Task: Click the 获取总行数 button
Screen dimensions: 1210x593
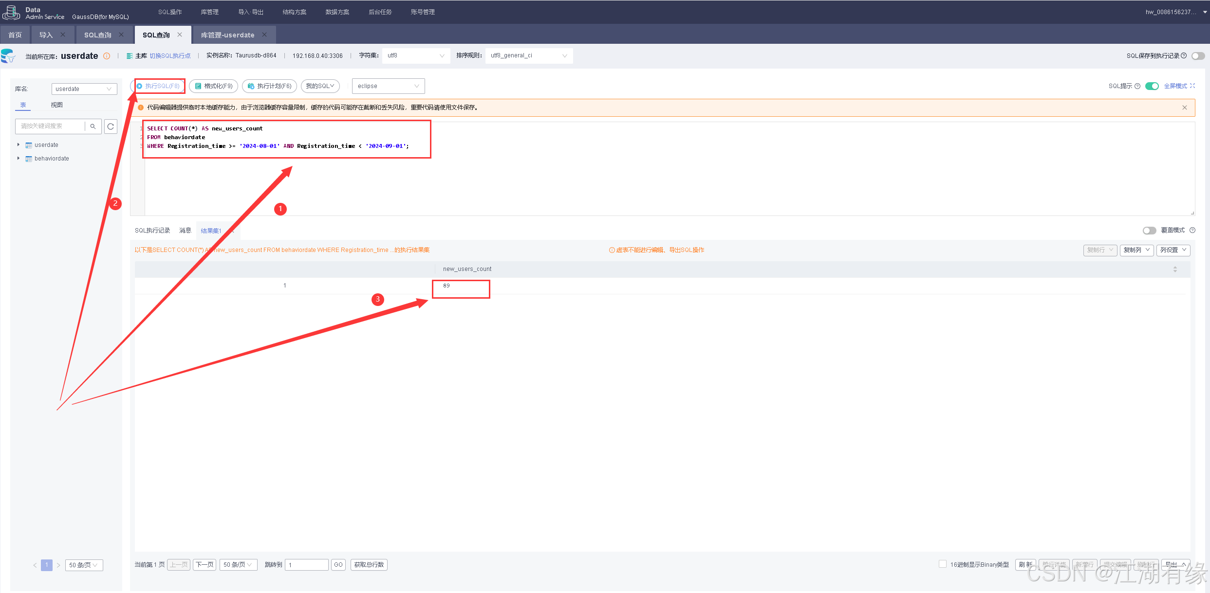Action: tap(369, 565)
